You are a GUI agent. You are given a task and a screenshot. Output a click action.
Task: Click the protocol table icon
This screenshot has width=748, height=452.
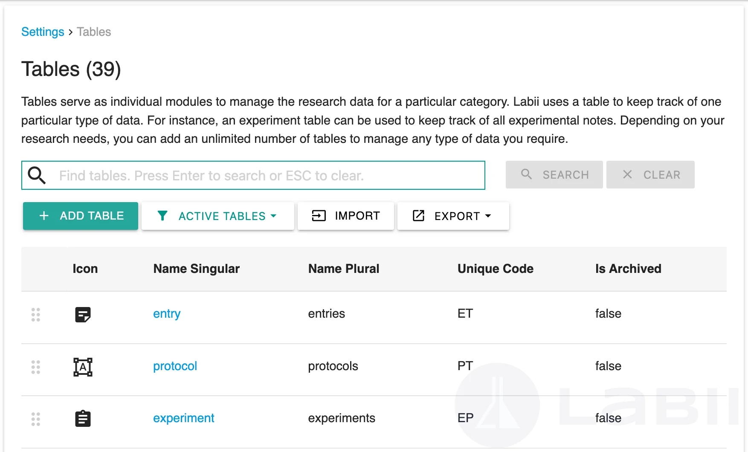pos(83,367)
